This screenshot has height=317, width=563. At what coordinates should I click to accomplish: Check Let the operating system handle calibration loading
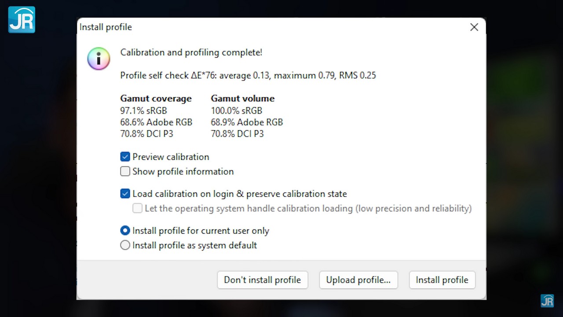138,208
